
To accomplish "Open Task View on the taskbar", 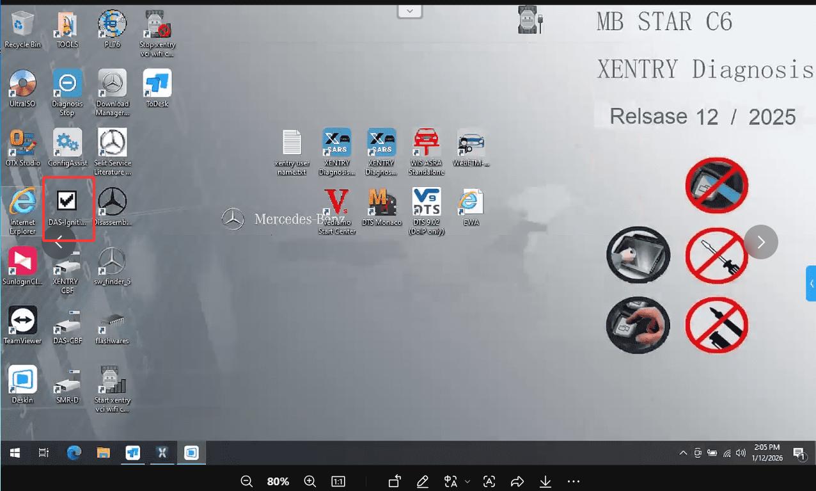I will (43, 453).
